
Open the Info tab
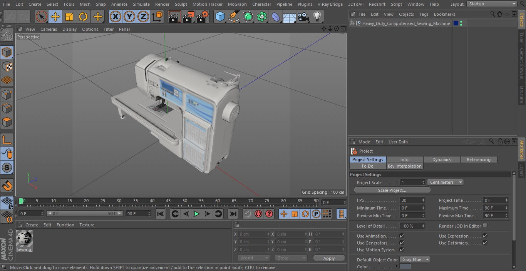point(404,160)
